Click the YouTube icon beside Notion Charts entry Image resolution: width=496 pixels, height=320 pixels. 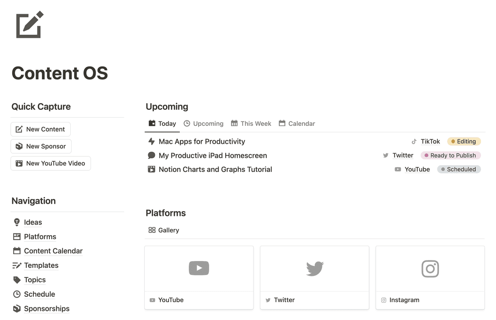(x=397, y=169)
